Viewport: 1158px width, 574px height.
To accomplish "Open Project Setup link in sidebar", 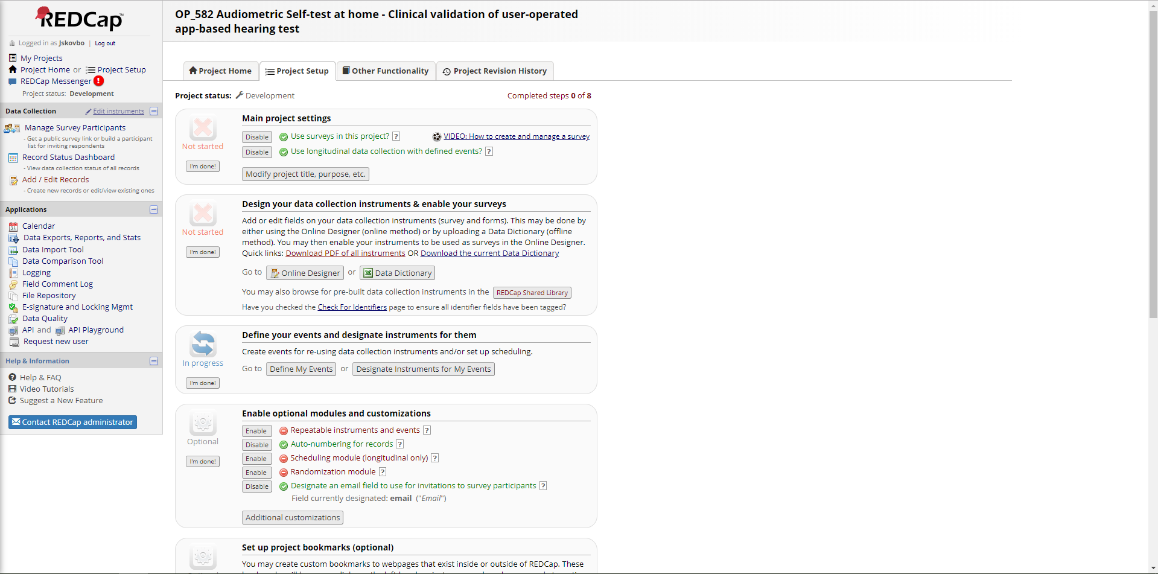I will pyautogui.click(x=121, y=69).
